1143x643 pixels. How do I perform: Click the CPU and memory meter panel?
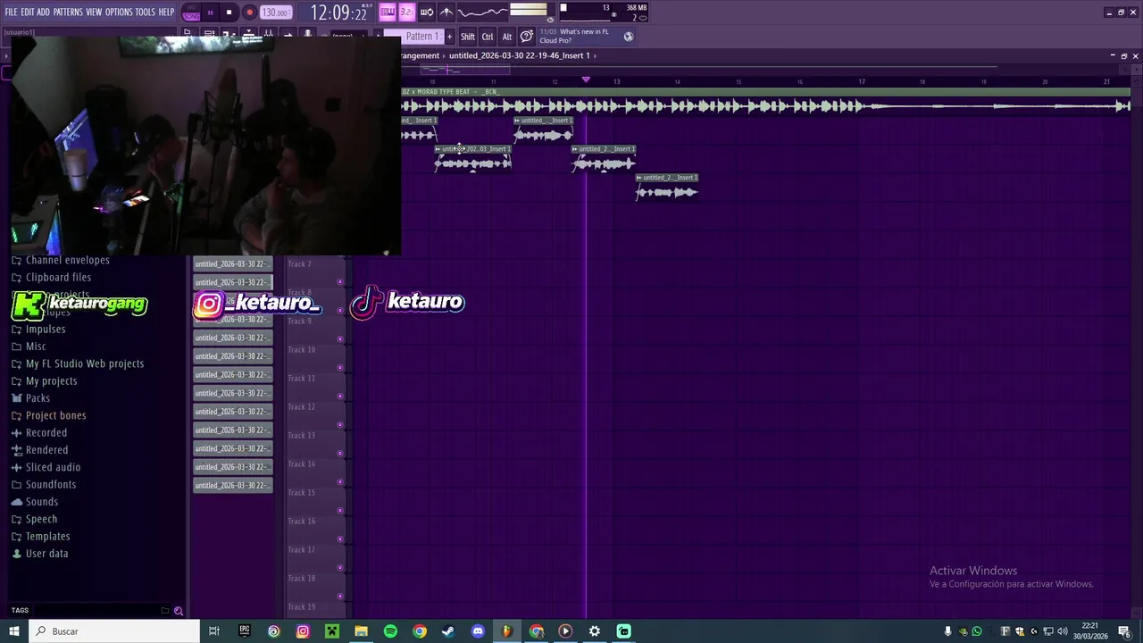[x=603, y=13]
